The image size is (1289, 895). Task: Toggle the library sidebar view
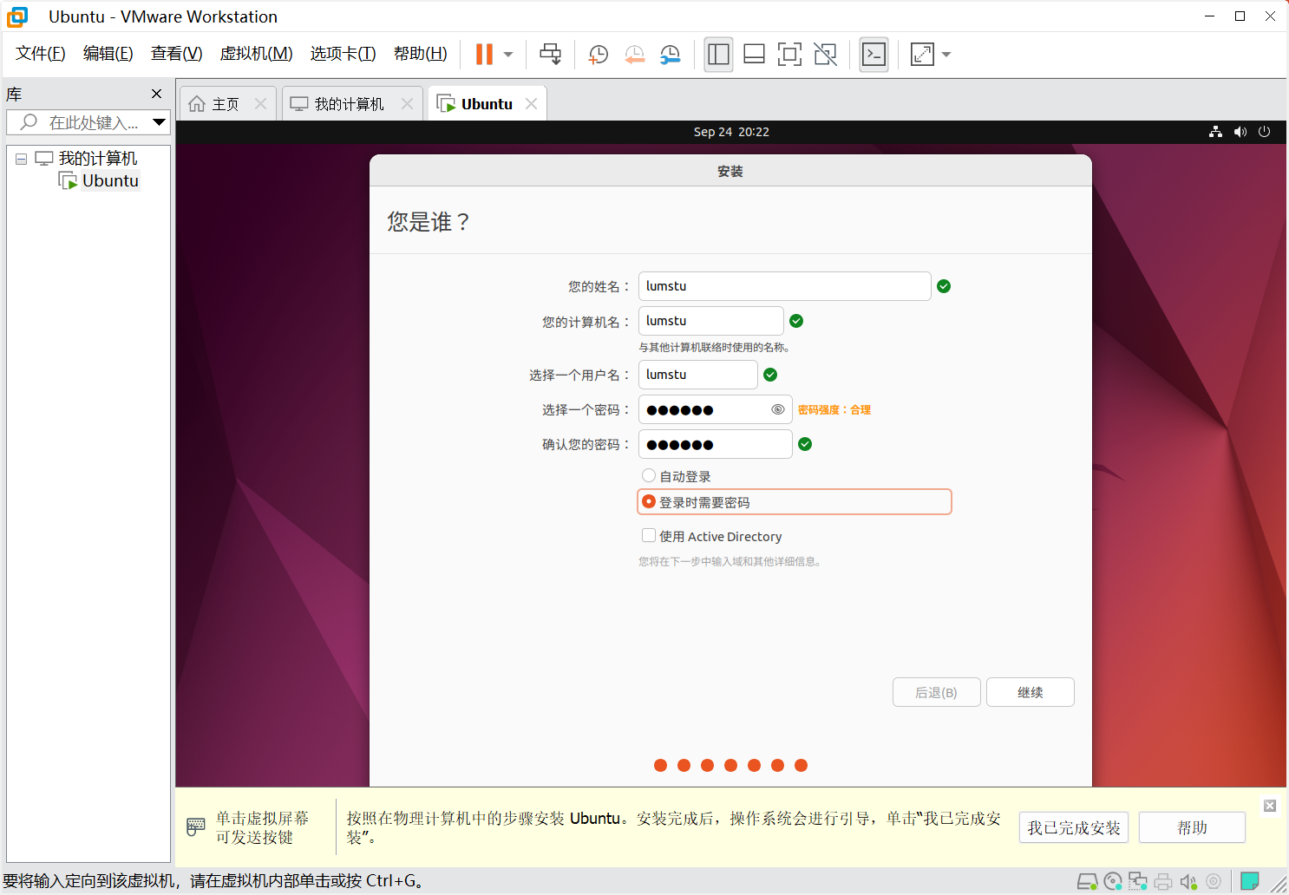click(x=718, y=55)
